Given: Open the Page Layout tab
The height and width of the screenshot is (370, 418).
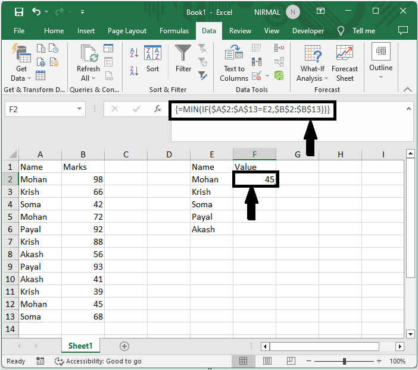Looking at the screenshot, I should 127,31.
